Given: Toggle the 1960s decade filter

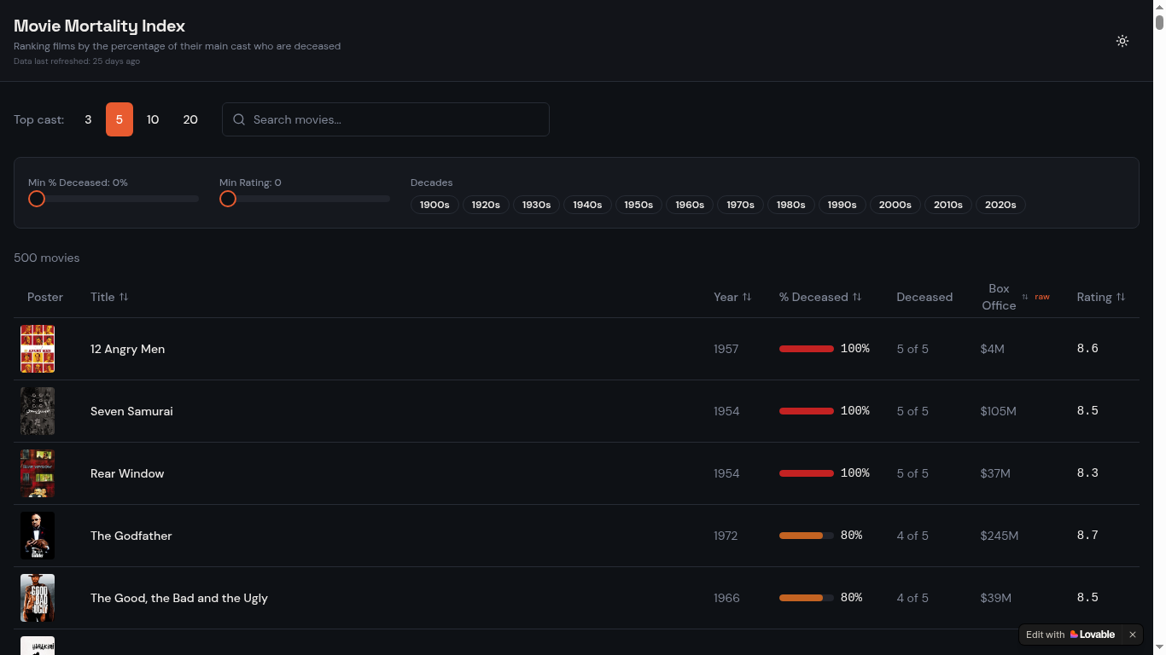Looking at the screenshot, I should (690, 205).
